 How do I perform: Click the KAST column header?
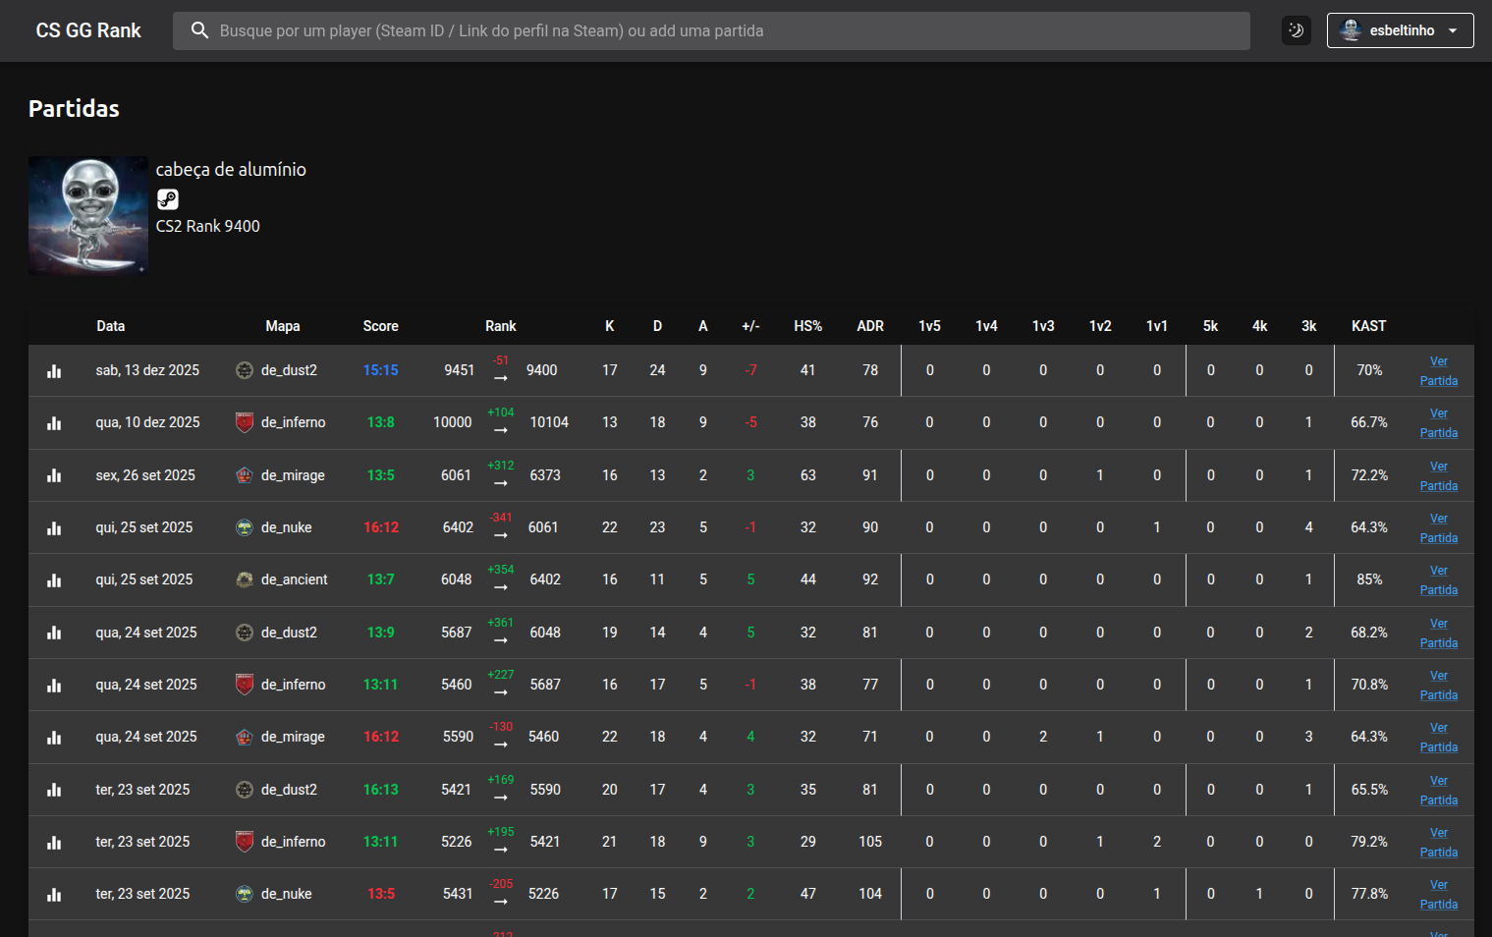point(1368,326)
